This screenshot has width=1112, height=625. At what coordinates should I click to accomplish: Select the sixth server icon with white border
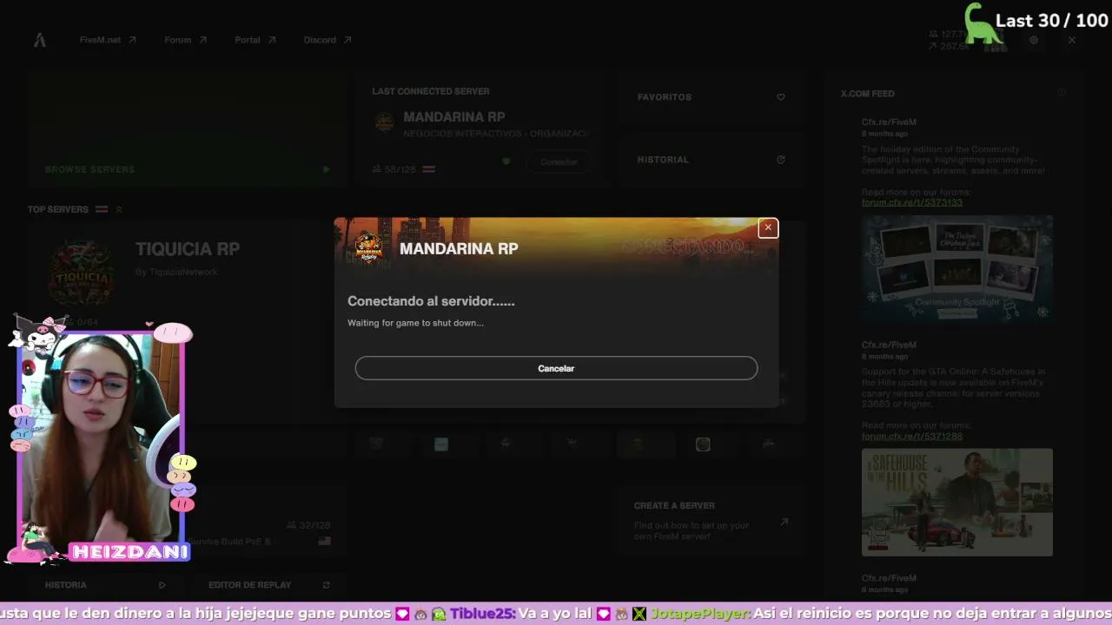pyautogui.click(x=703, y=444)
